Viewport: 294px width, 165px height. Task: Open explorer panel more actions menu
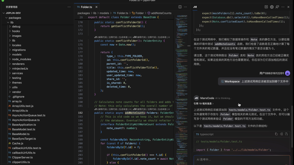point(69,7)
